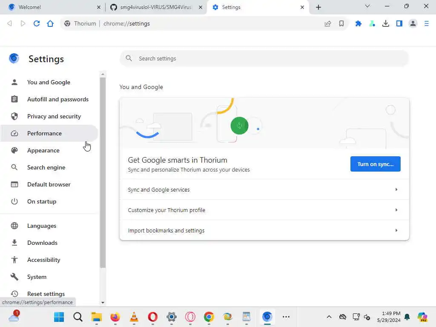Close the Welcome! tab

(x=98, y=7)
